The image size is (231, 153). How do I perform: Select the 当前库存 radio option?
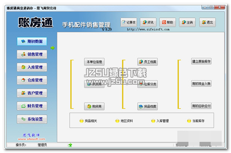189,121
